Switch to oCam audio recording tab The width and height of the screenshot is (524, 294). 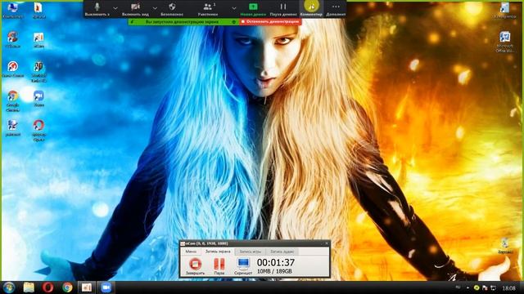pyautogui.click(x=282, y=252)
